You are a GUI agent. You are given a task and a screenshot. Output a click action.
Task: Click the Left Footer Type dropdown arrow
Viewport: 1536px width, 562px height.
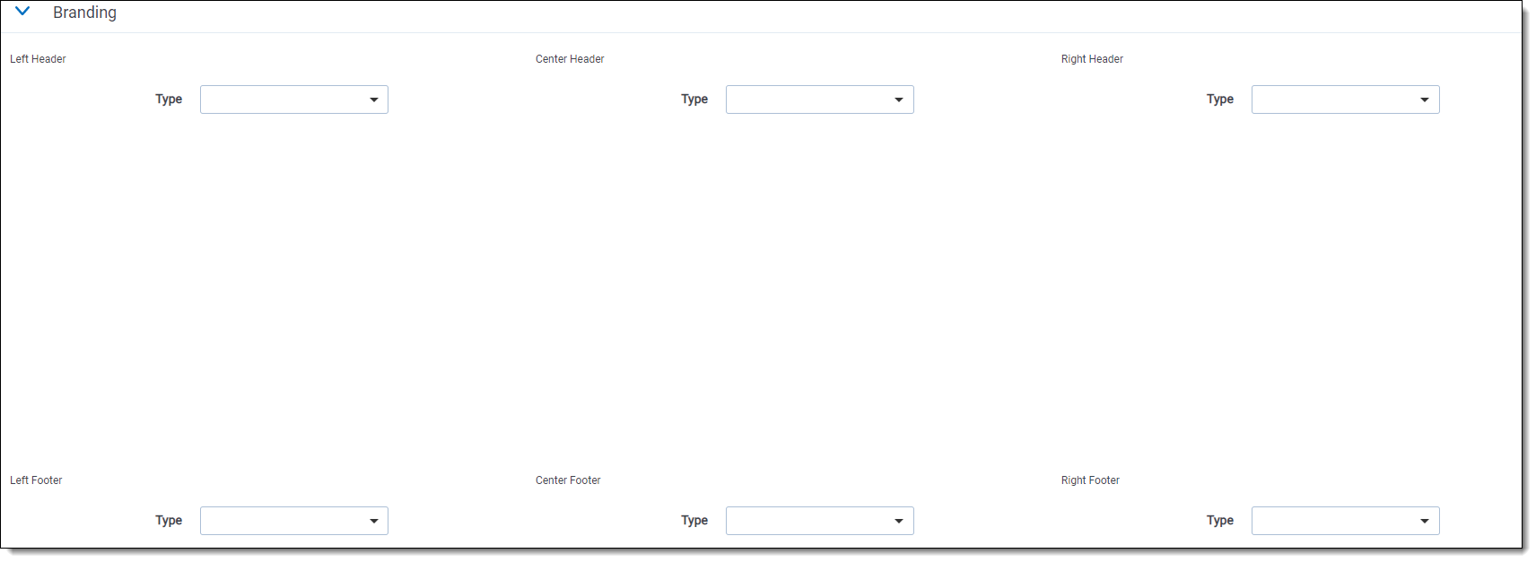[x=374, y=521]
